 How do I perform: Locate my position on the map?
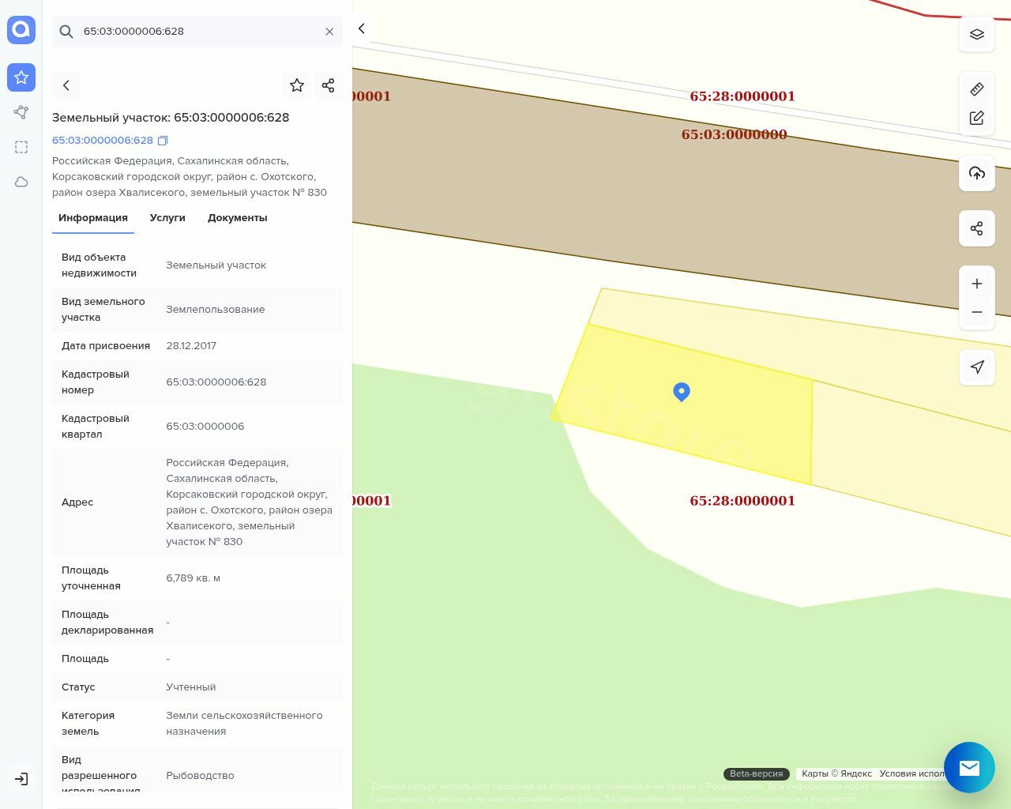[x=977, y=367]
